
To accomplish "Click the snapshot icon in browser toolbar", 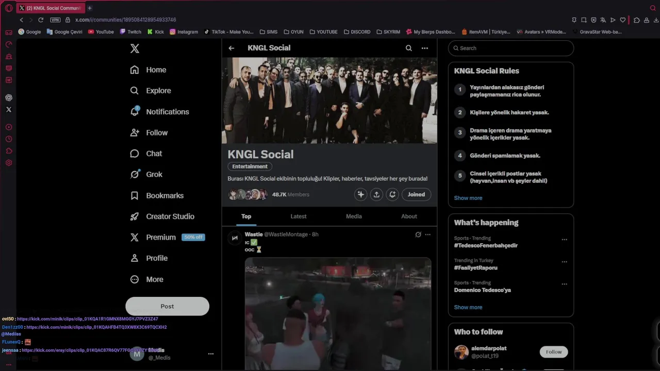I will point(584,20).
